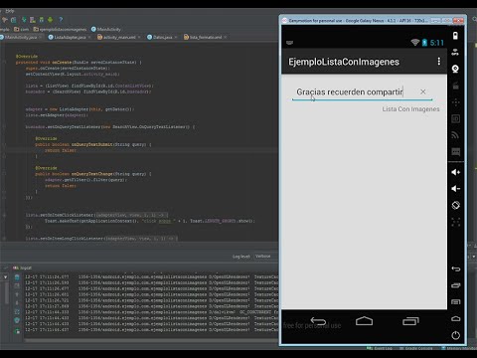
Task: Clear the search text with X button
Action: pos(423,91)
